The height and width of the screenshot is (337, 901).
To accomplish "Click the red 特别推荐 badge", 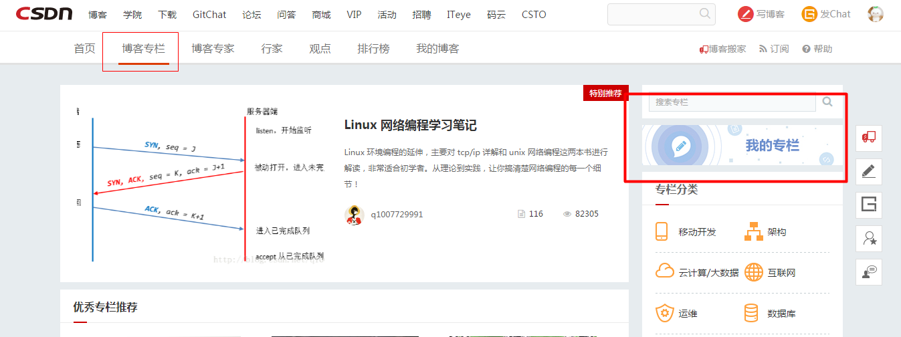I will 606,93.
